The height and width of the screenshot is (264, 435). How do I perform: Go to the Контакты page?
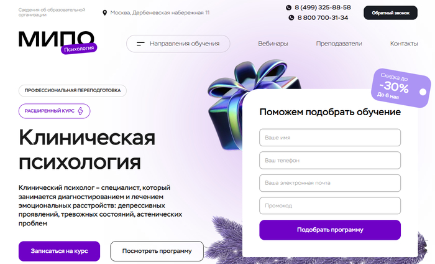[x=404, y=44]
